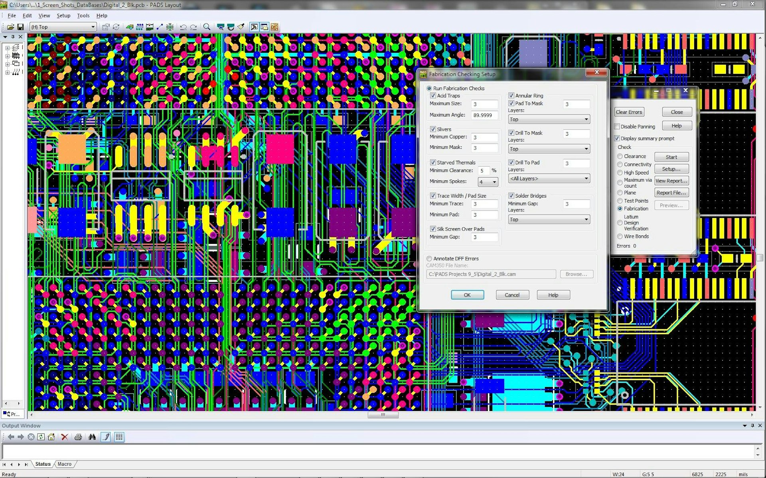The height and width of the screenshot is (478, 766).
Task: Click the magnifier Zoom icon
Action: click(207, 27)
